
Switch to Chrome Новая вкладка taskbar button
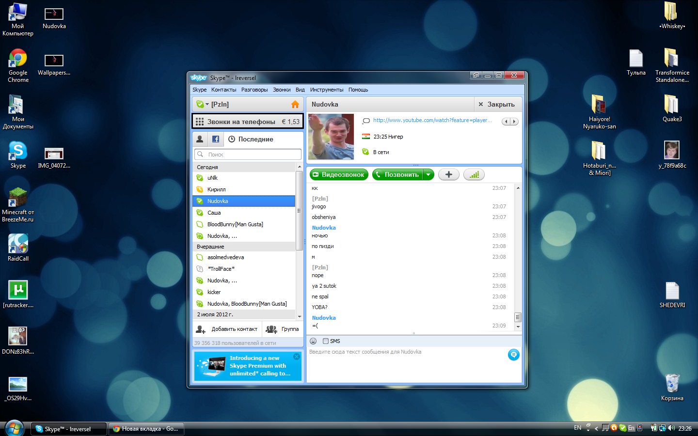point(146,429)
